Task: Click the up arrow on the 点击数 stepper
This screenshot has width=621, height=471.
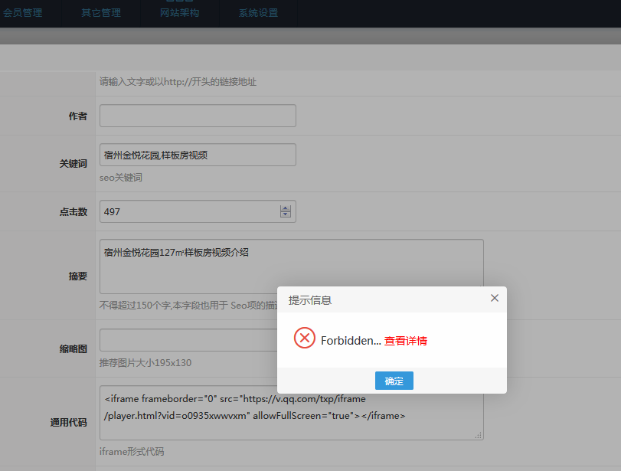Action: [285, 207]
